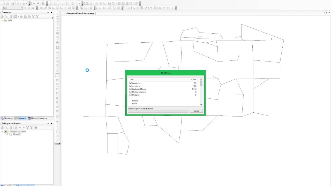Click the Edit icon in Background Layers toolbar
Image resolution: width=331 pixels, height=186 pixels.
(16, 128)
